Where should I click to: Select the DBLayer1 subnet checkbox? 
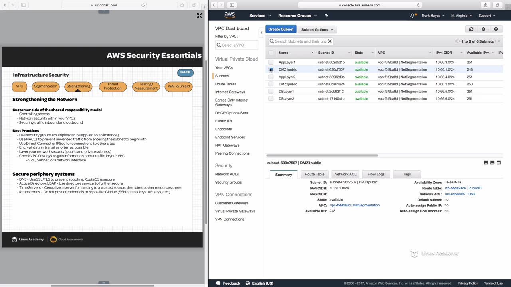pos(271,91)
